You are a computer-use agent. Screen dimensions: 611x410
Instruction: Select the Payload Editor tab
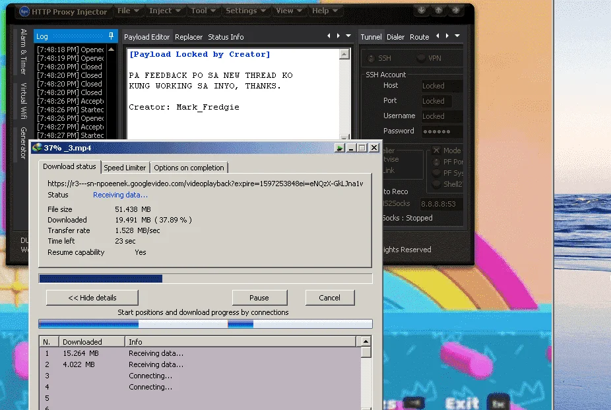point(147,37)
